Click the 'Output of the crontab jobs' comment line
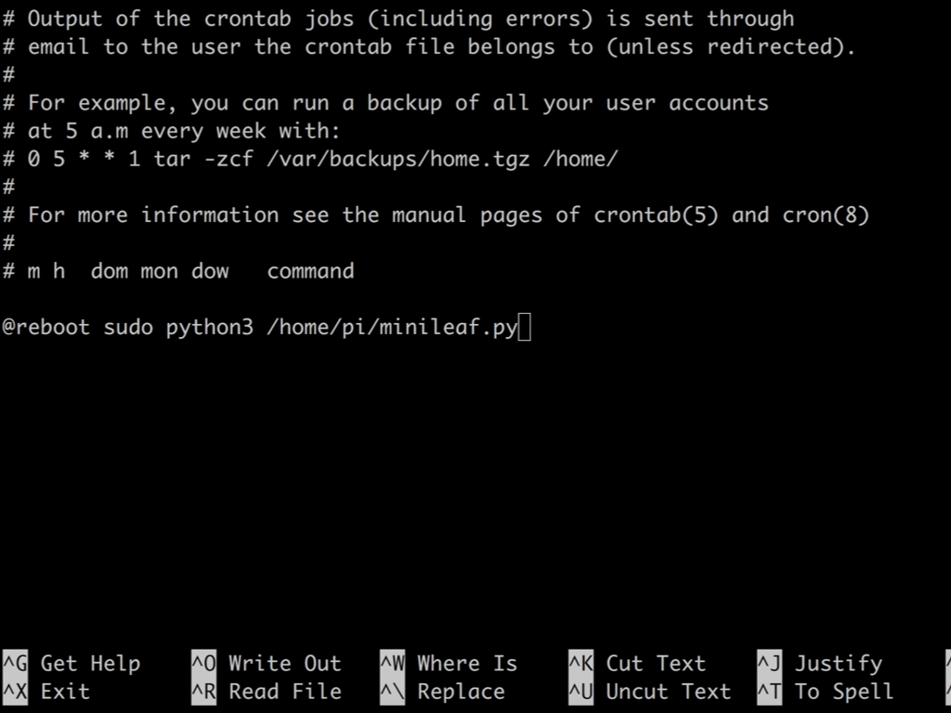Screen dimensions: 951x713 click(397, 19)
